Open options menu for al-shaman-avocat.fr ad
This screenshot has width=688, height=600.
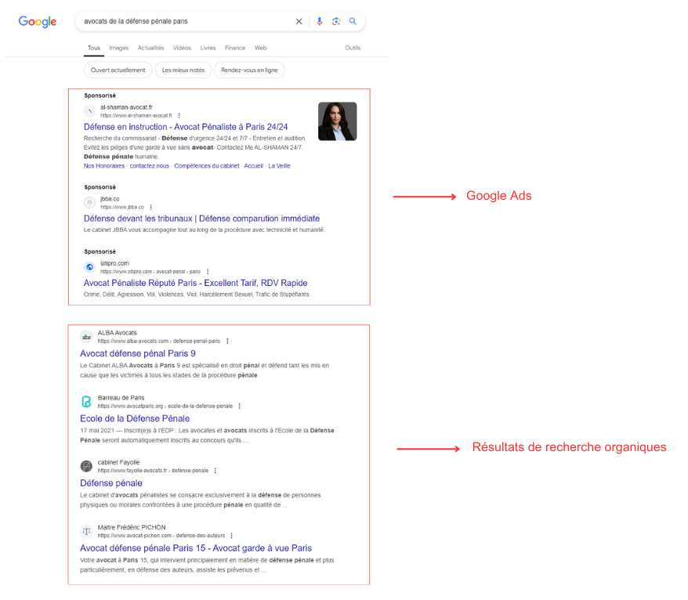pyautogui.click(x=179, y=115)
